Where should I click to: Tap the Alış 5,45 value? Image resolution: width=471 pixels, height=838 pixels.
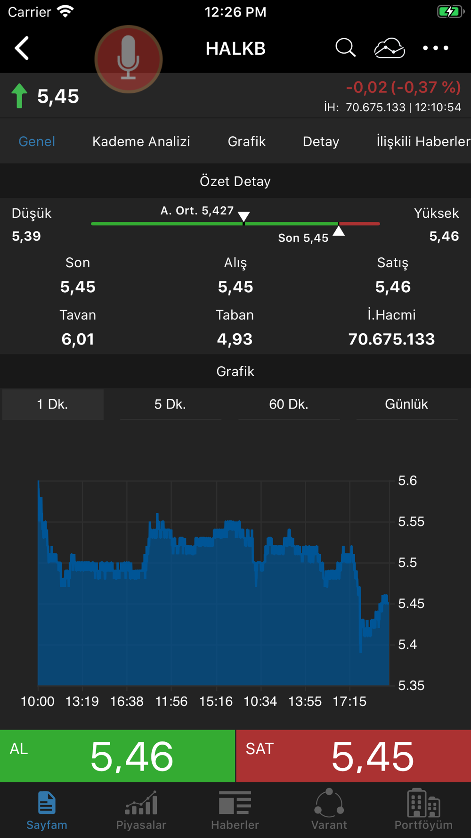pos(235,287)
